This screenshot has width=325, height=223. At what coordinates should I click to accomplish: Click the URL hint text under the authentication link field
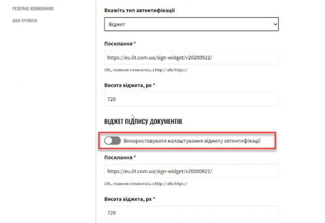coord(146,70)
